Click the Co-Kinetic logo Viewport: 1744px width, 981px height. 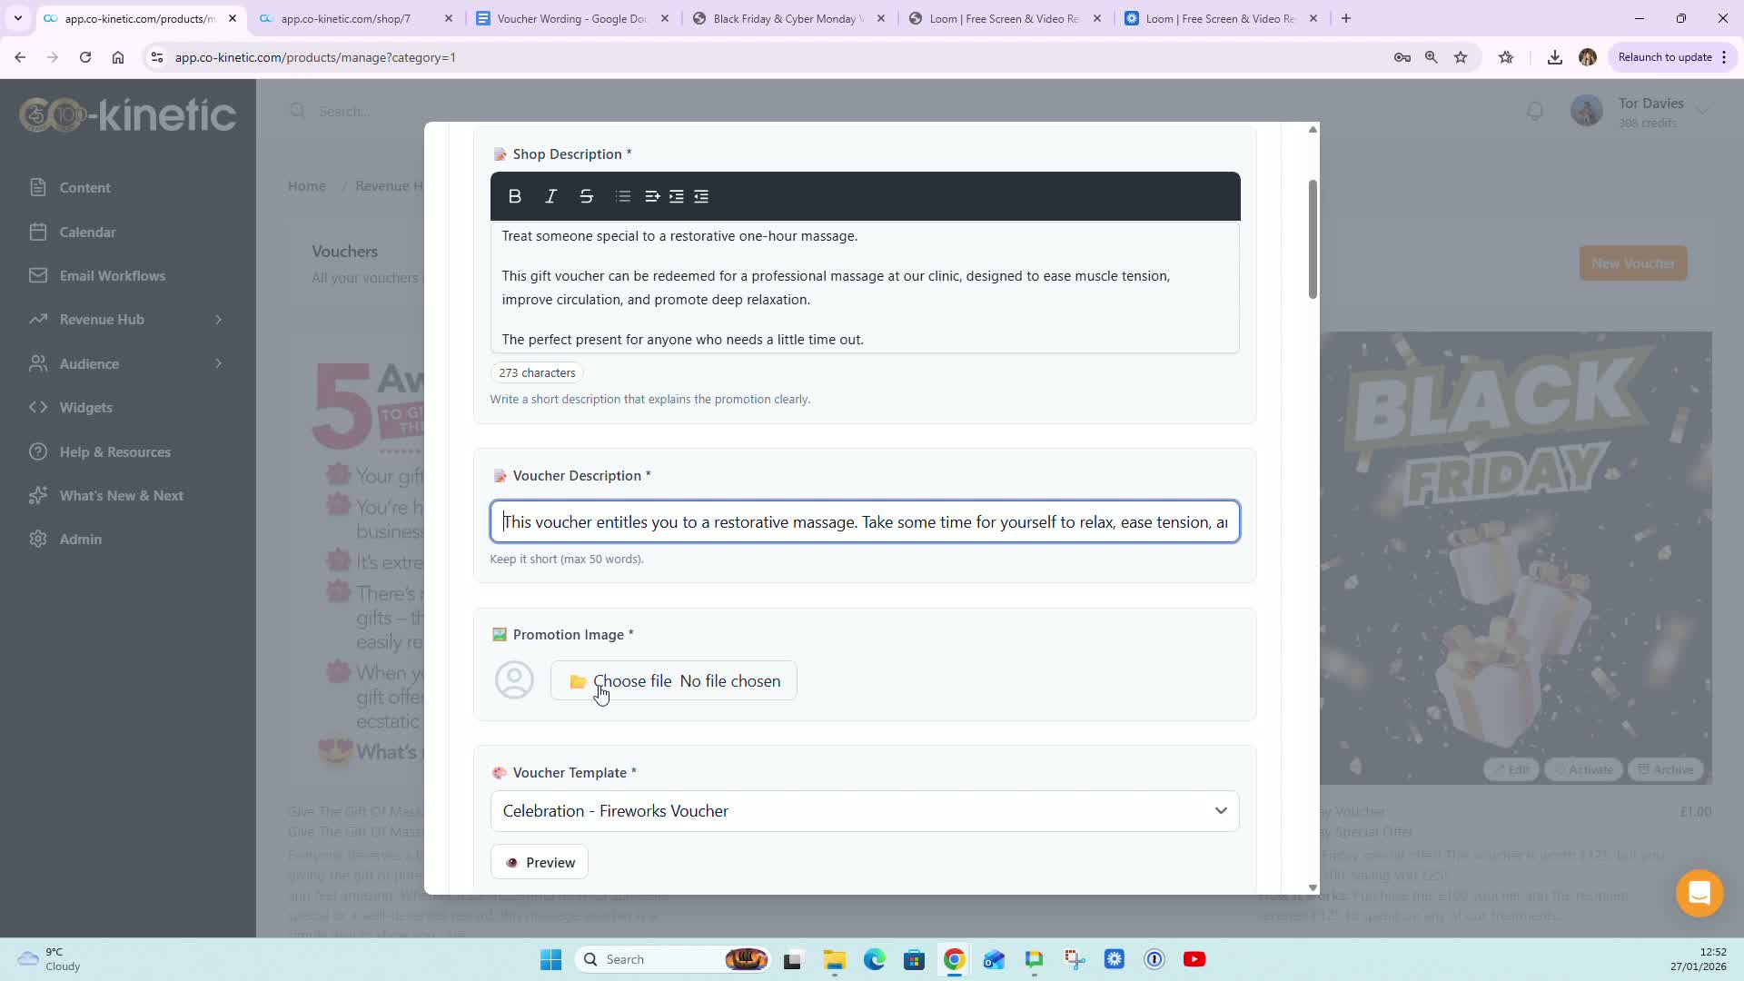tap(128, 115)
